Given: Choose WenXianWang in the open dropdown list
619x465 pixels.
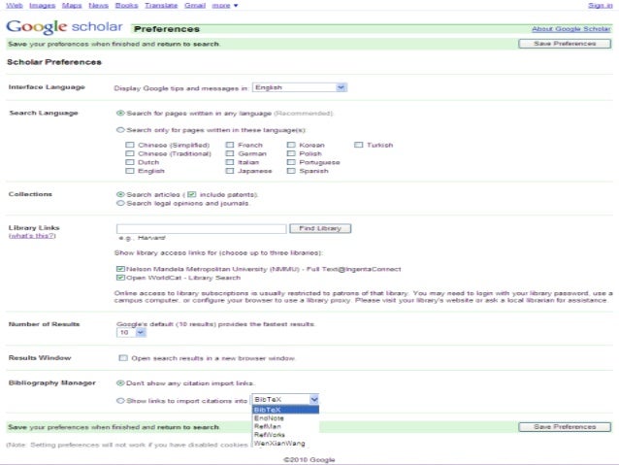Looking at the screenshot, I should pyautogui.click(x=285, y=444).
